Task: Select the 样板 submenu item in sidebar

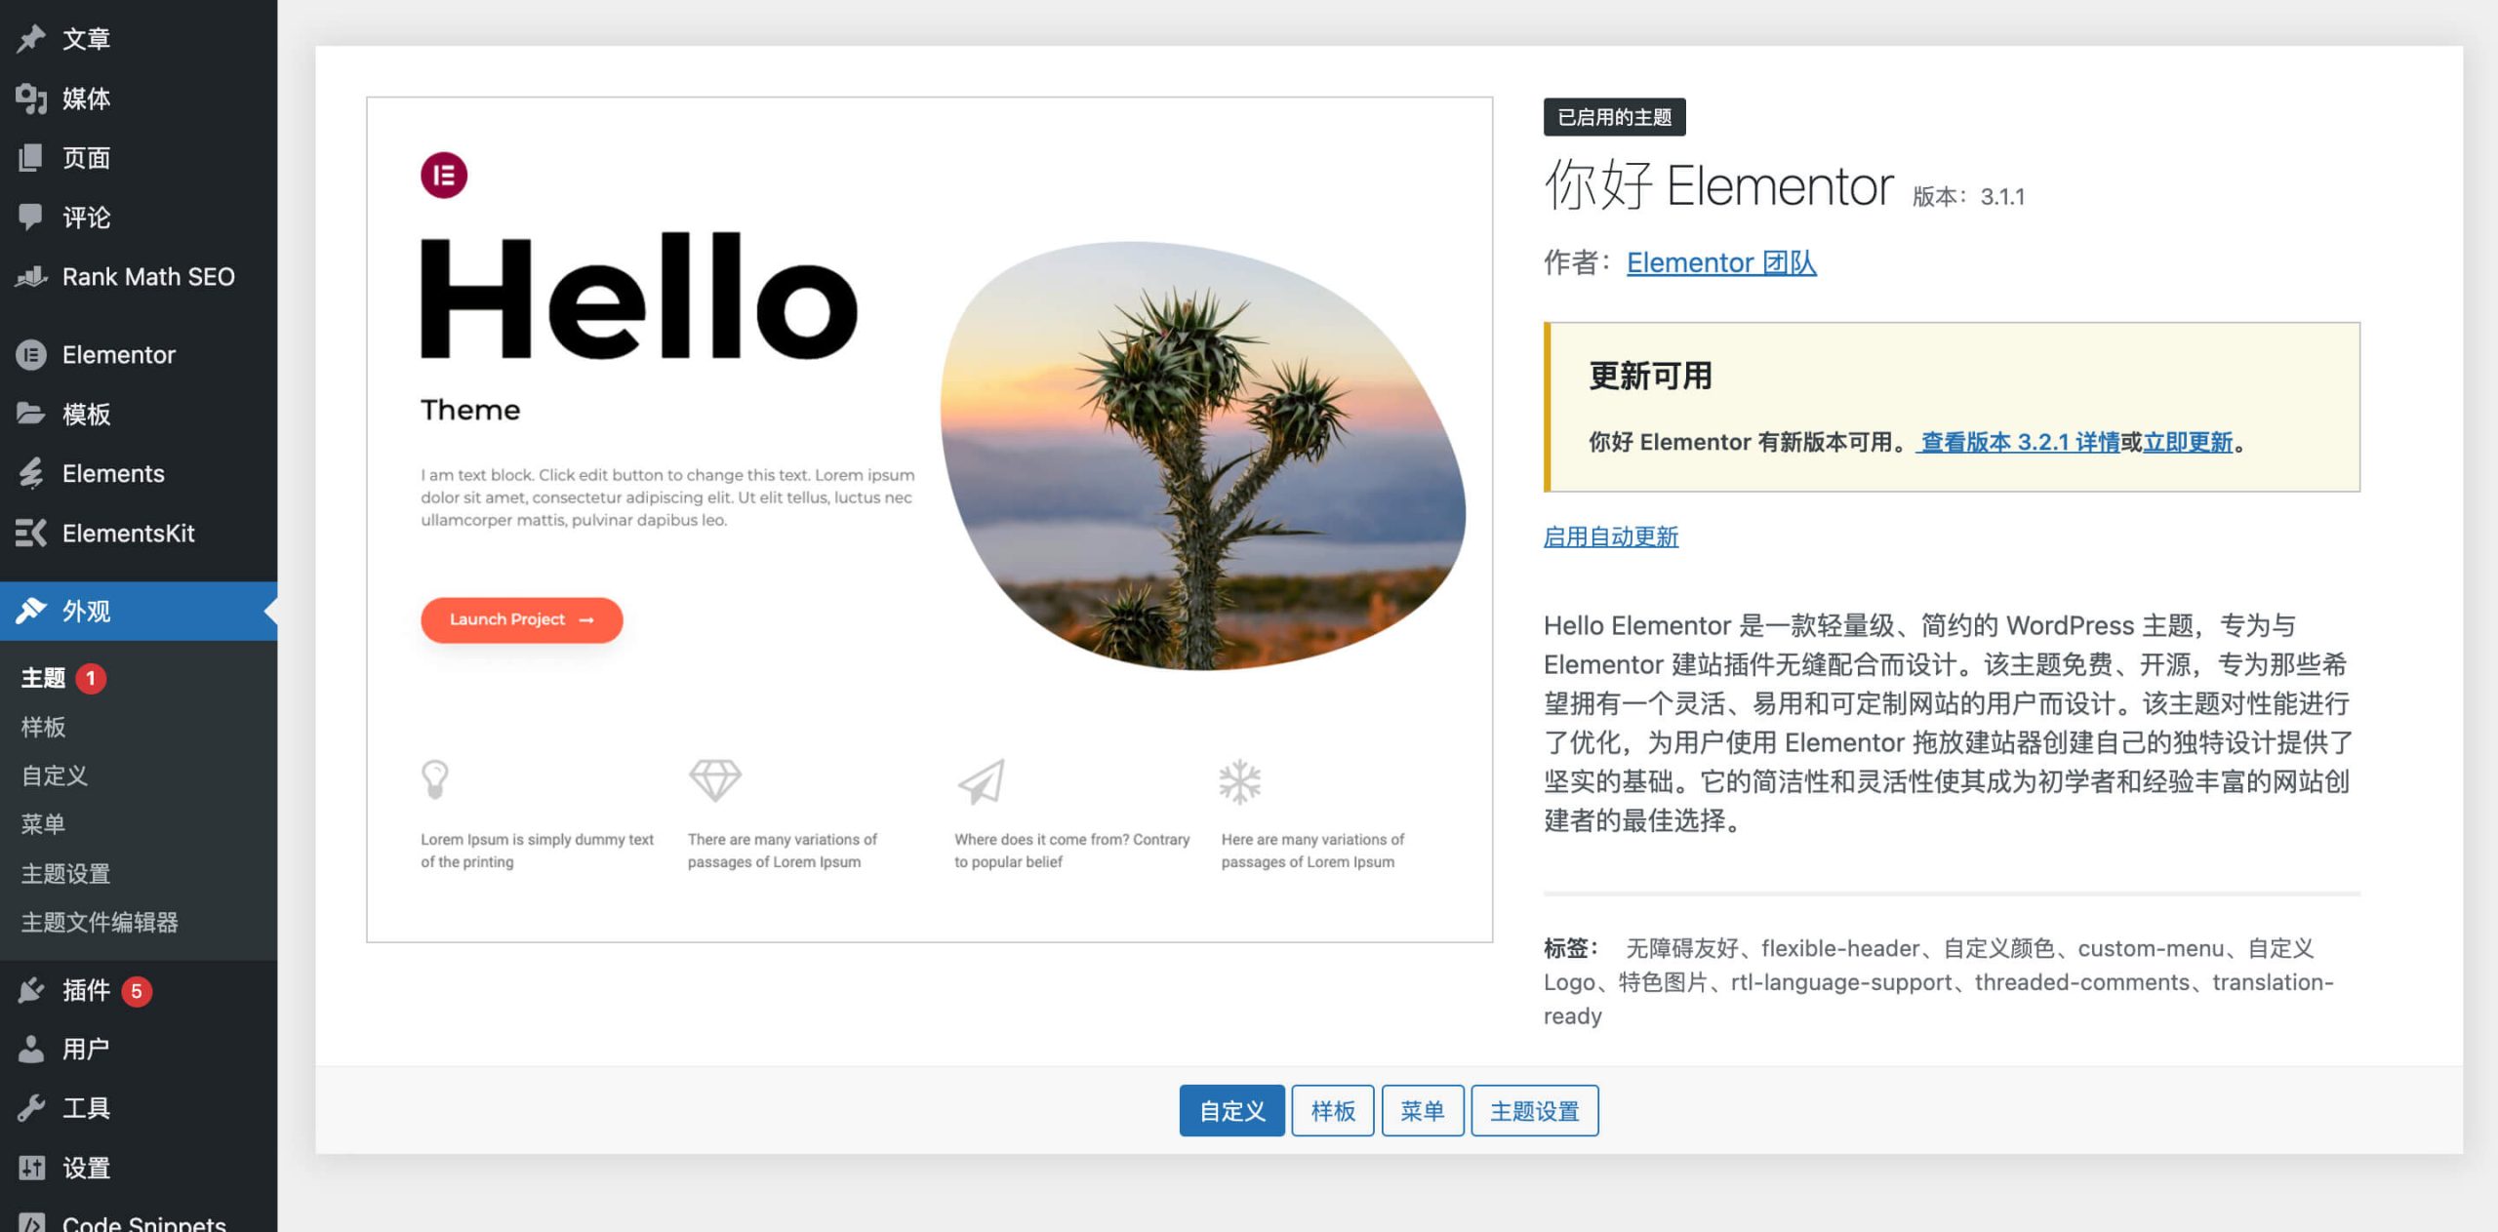Action: tap(43, 727)
